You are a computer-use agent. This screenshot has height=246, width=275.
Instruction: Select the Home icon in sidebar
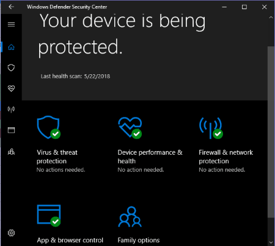(11, 47)
